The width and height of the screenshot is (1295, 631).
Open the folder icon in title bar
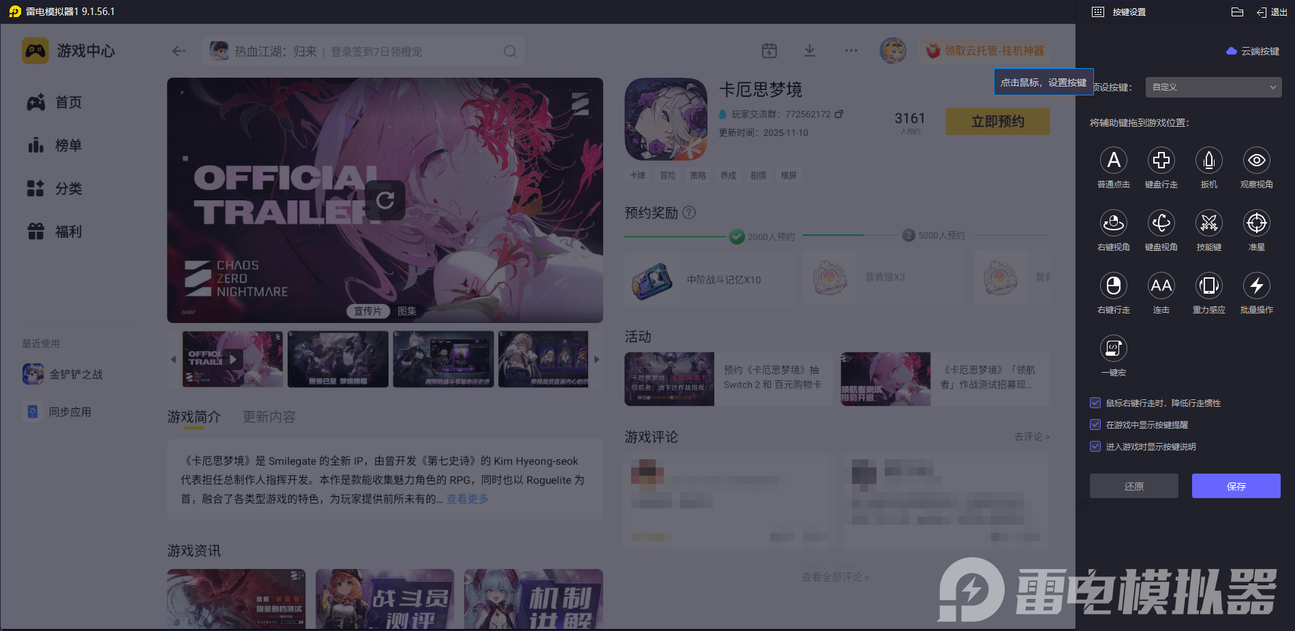coord(1238,12)
